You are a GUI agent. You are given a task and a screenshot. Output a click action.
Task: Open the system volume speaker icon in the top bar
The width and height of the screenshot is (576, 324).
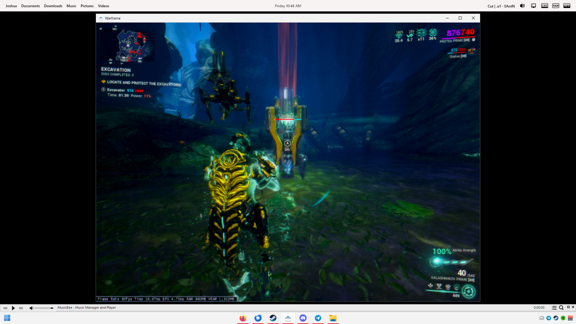point(522,6)
